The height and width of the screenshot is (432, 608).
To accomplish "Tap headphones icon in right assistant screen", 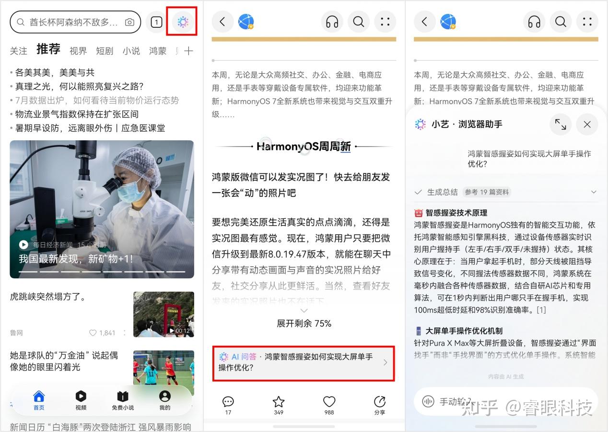I will click(x=534, y=22).
